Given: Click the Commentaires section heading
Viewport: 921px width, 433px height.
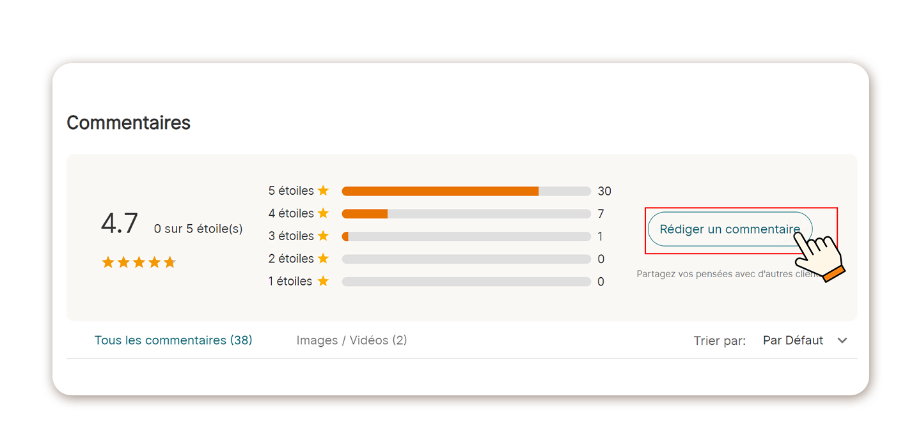Looking at the screenshot, I should point(129,123).
